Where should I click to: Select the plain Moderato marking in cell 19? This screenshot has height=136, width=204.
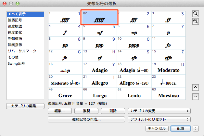coord(169,68)
